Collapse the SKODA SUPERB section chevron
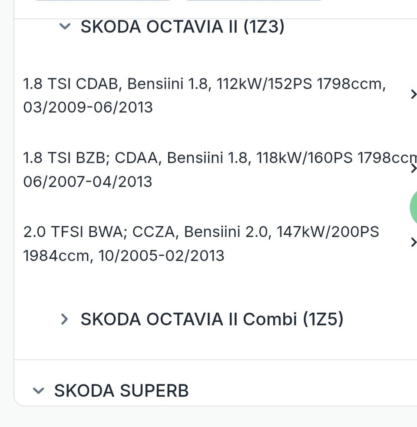 tap(38, 391)
